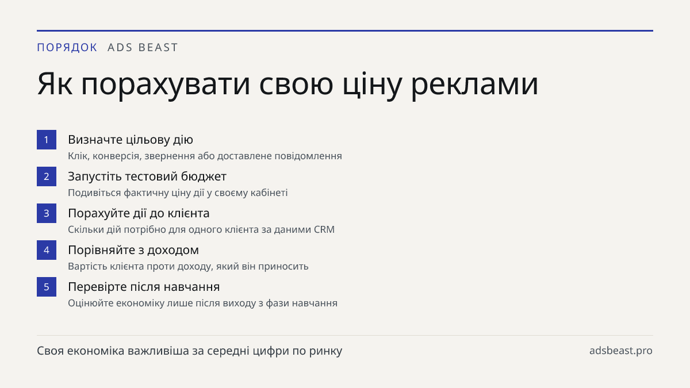The height and width of the screenshot is (388, 690).
Task: Click the title 'Як порахувати свою ціну реклами'
Action: coord(288,84)
